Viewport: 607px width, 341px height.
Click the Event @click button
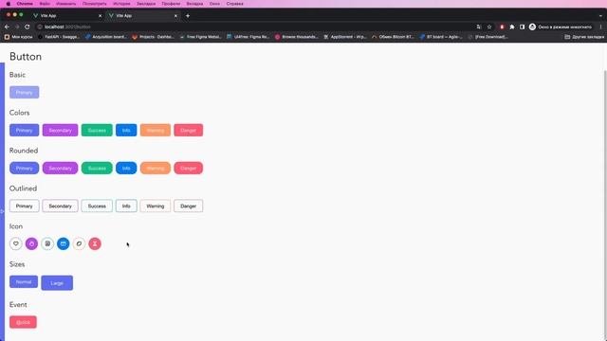click(x=23, y=322)
